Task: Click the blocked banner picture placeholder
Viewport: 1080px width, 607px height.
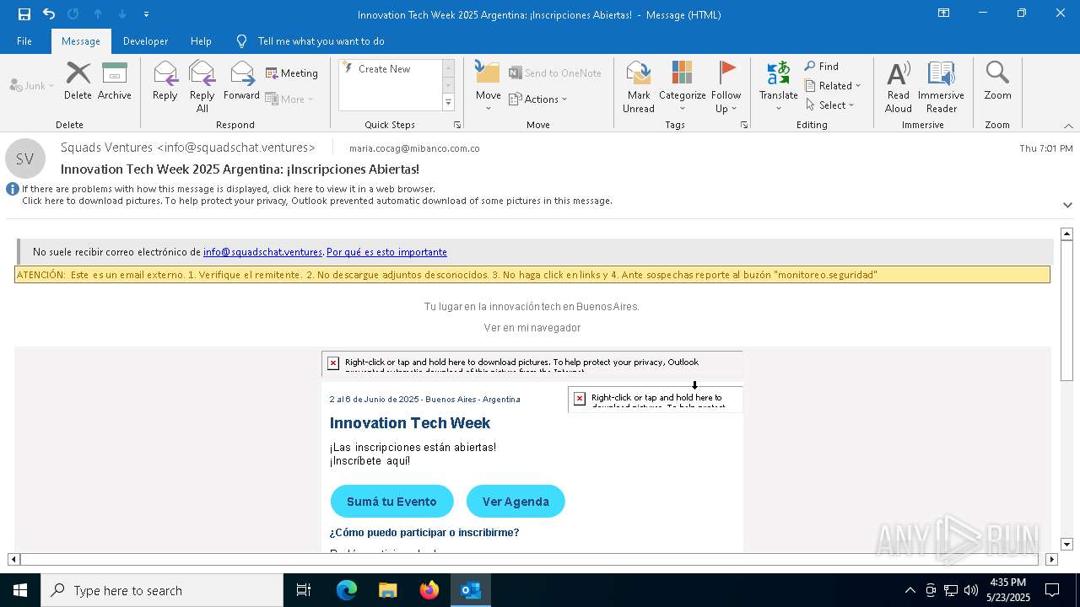Action: [532, 363]
